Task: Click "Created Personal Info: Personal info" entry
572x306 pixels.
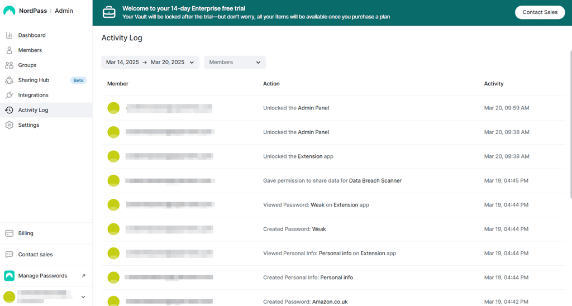Action: click(308, 278)
